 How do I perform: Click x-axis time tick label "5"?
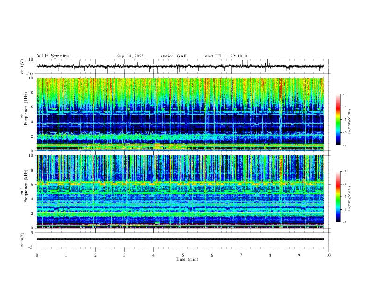tap(183, 255)
